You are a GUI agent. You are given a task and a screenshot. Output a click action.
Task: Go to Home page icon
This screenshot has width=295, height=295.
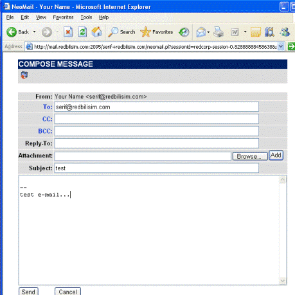[96, 32]
